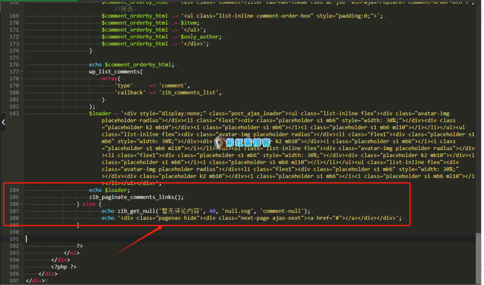This screenshot has height=285, width=484.
Task: Click line number 197 in gutter
Action: click(x=14, y=281)
